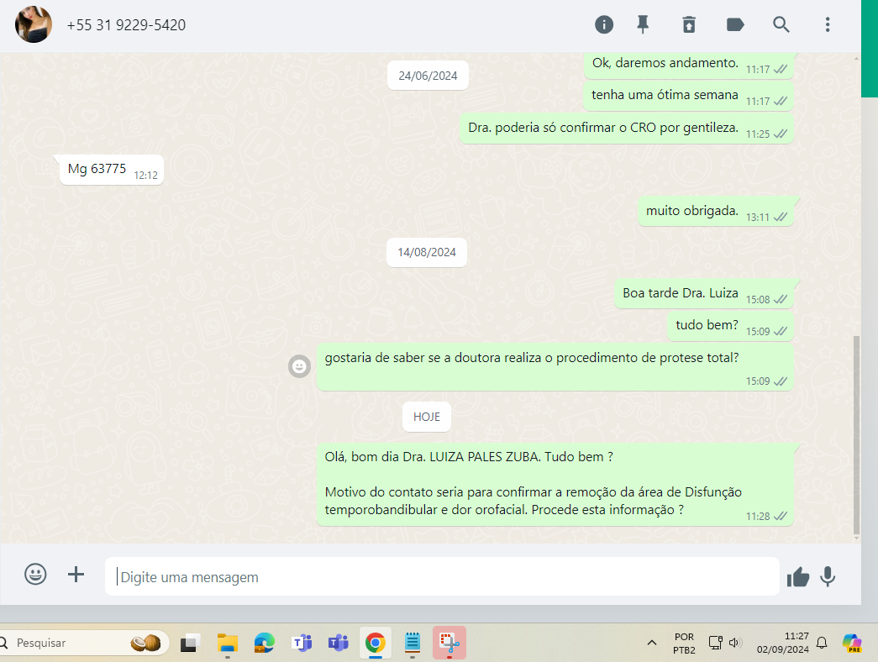Open the Notepad app in the taskbar
Image resolution: width=878 pixels, height=662 pixels.
(413, 643)
